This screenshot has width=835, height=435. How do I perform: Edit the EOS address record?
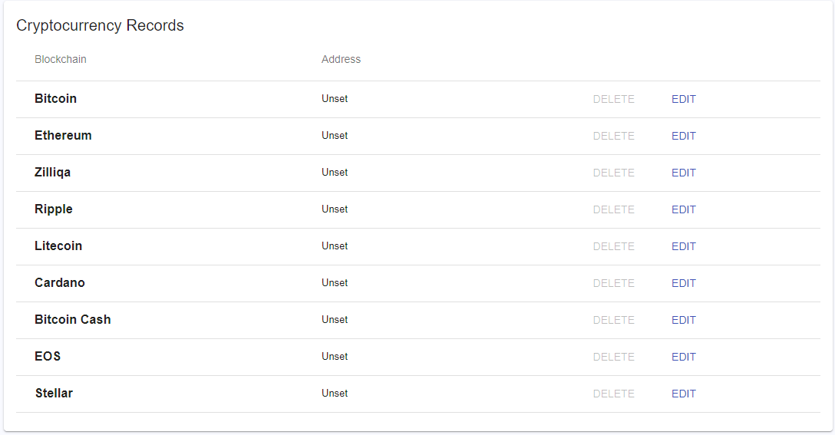[683, 357]
